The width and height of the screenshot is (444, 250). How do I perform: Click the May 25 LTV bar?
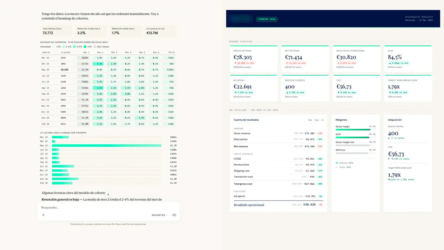point(107,145)
